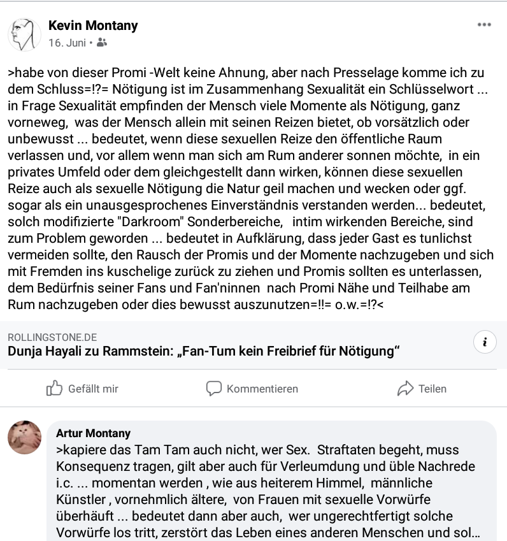Open the Dunja Hayali Rammstein article headline
The width and height of the screenshot is (507, 541).
(x=204, y=351)
